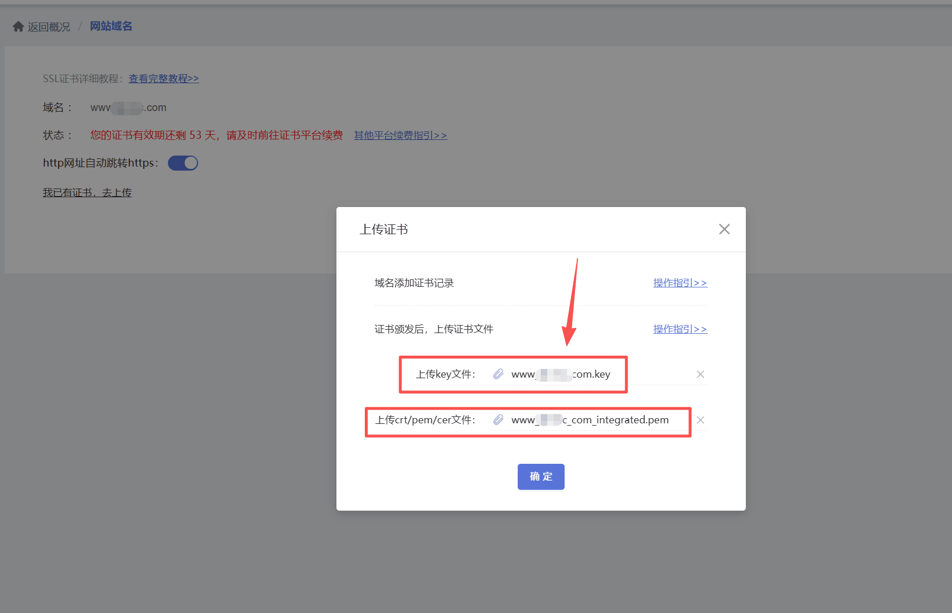The width and height of the screenshot is (952, 613).
Task: Click 操作指引 next to 域名添加证书记录
Action: click(679, 282)
